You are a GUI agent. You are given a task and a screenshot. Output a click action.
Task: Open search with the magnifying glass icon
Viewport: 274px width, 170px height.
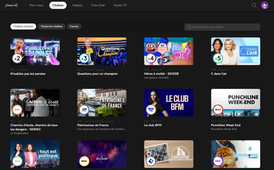point(254,5)
